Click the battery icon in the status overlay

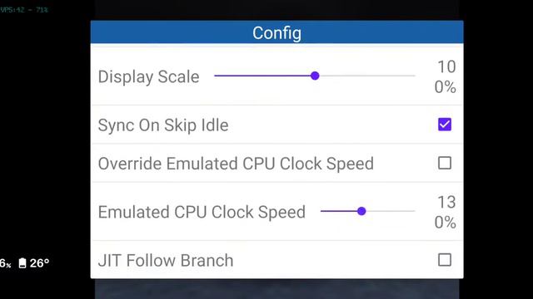coord(22,263)
